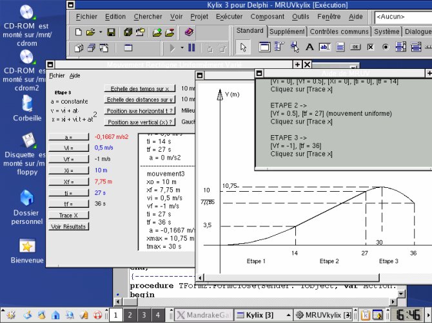Click the 'Vi =' button
The width and height of the screenshot is (432, 323).
[x=68, y=148]
